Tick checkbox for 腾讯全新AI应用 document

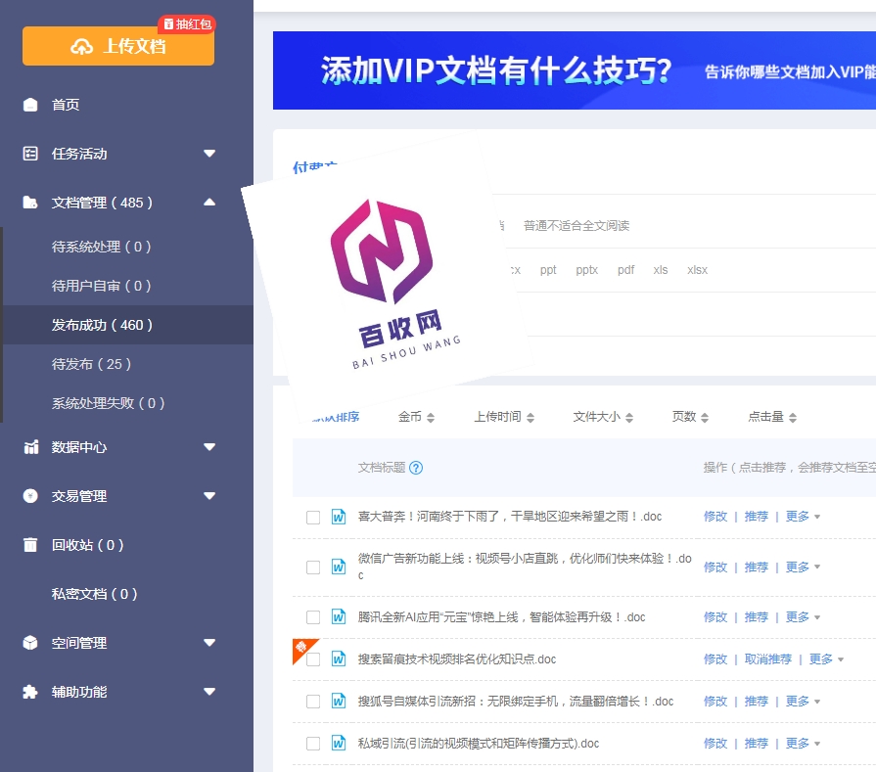click(313, 617)
